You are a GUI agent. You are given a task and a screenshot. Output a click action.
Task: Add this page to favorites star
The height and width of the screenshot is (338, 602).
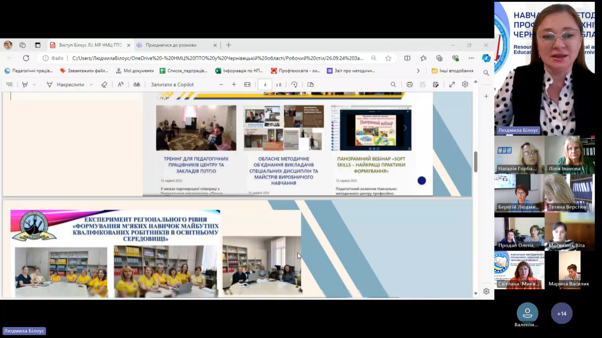click(388, 58)
